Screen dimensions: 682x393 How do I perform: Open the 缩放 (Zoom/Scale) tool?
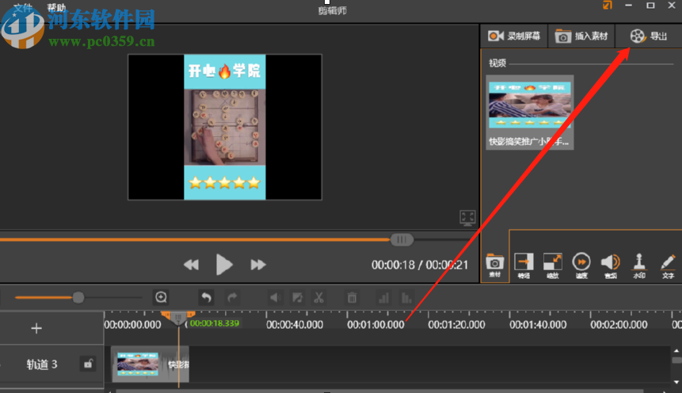click(x=552, y=264)
